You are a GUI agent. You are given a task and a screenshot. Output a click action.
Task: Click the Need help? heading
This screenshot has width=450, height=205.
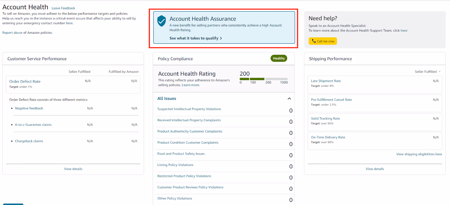323,18
